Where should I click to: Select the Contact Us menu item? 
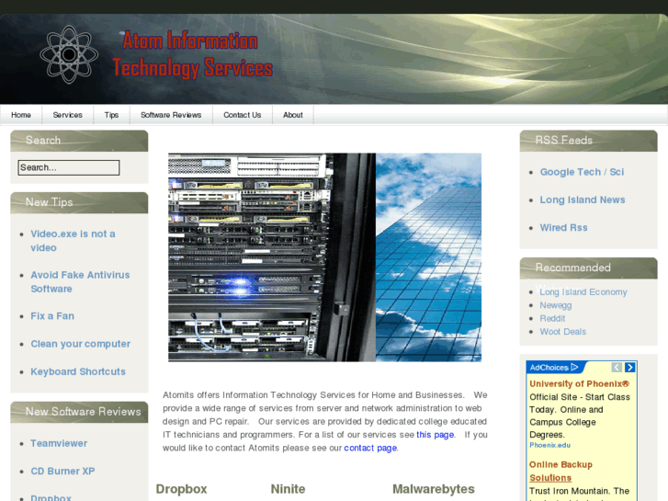243,115
